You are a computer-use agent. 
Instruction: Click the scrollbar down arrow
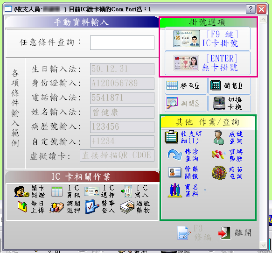click(x=263, y=246)
